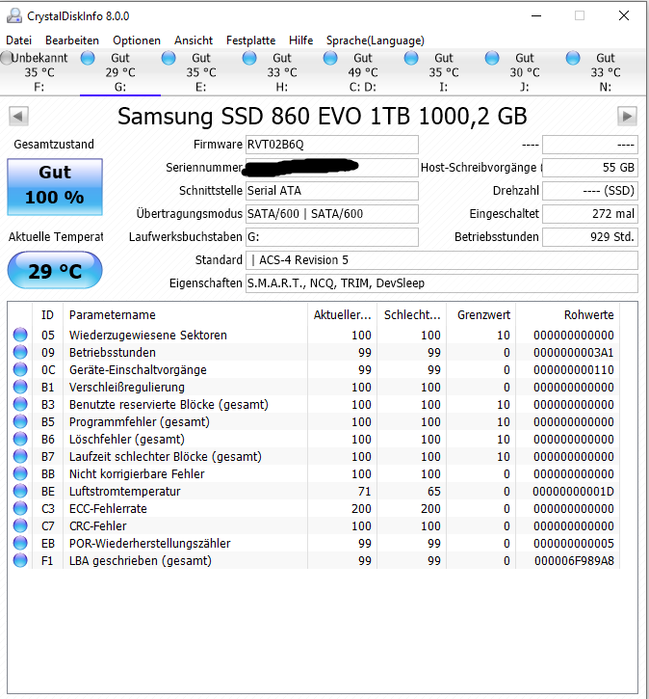The width and height of the screenshot is (649, 699).
Task: Select the N: disk tab
Action: [606, 72]
